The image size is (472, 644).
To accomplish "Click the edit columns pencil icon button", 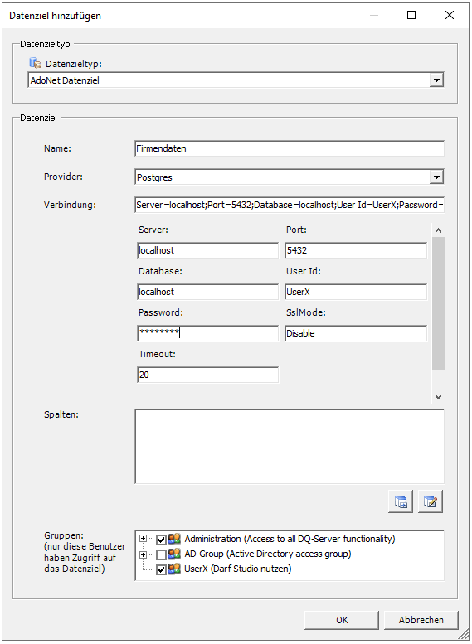I will pyautogui.click(x=430, y=501).
